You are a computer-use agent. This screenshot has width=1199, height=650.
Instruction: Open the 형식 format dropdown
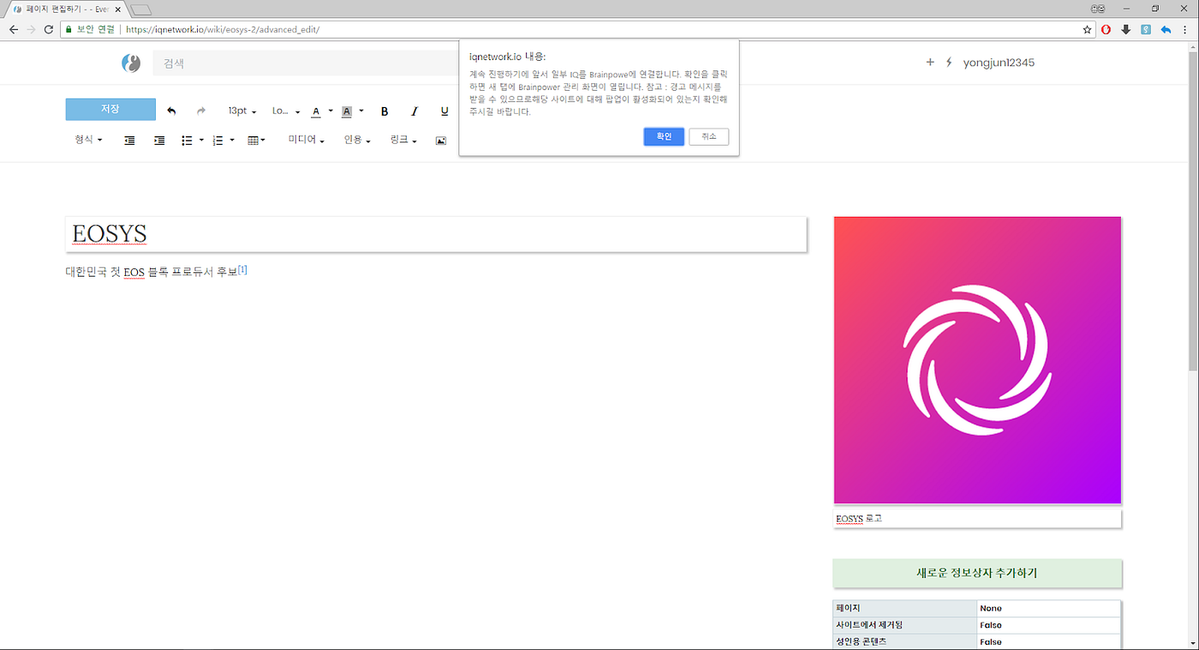86,140
